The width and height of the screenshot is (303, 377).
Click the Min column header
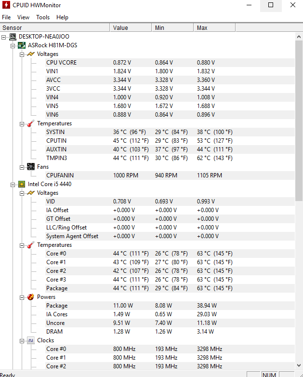tap(172, 27)
